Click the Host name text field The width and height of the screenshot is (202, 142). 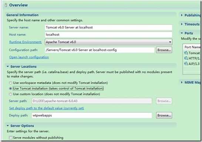[109, 34]
